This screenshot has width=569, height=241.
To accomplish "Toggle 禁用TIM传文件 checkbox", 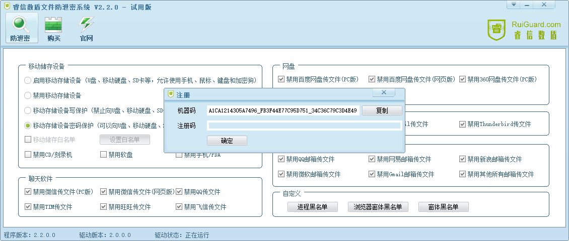I will tap(28, 207).
